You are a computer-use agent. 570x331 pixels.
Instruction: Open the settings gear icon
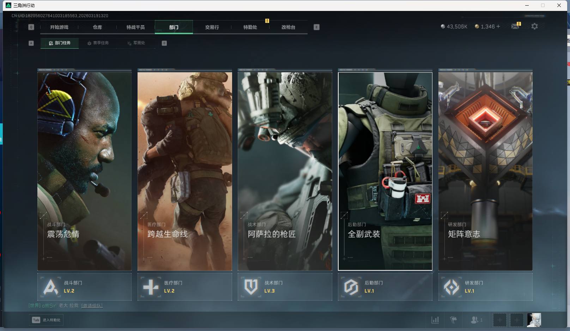[x=534, y=26]
